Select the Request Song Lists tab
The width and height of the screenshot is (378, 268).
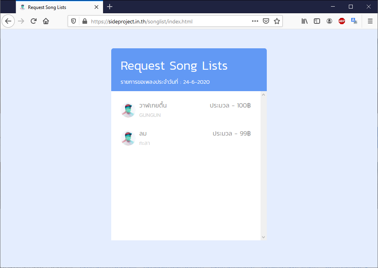[54, 7]
